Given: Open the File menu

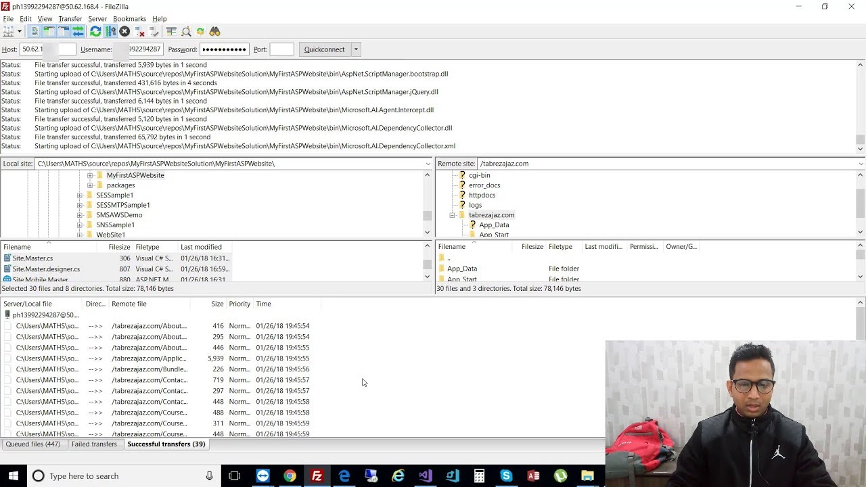Looking at the screenshot, I should click(x=8, y=19).
